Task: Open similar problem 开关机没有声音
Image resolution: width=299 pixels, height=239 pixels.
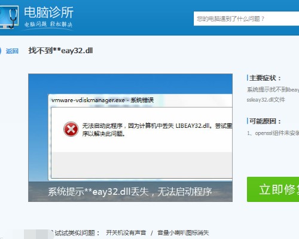Action: pos(126,232)
